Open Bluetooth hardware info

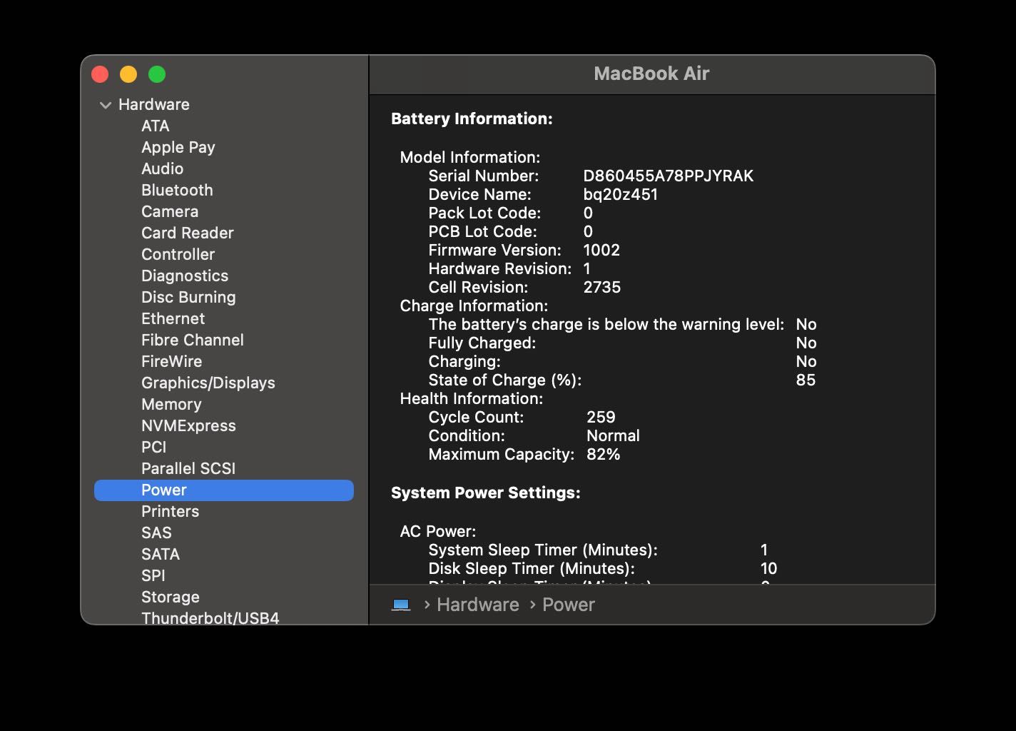point(177,190)
